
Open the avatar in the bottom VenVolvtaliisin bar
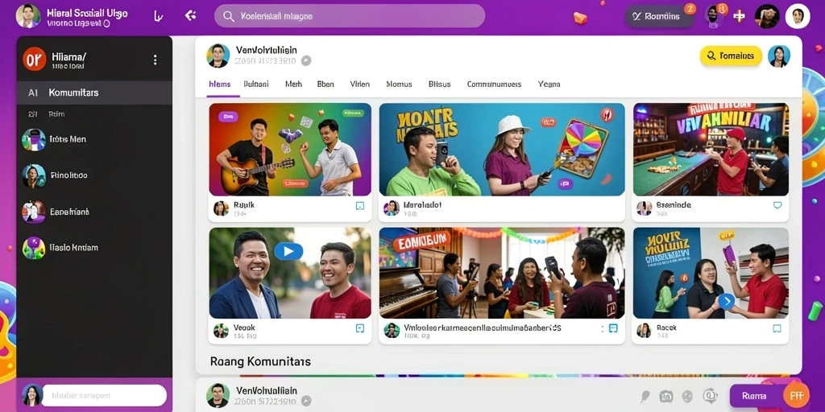(x=218, y=395)
